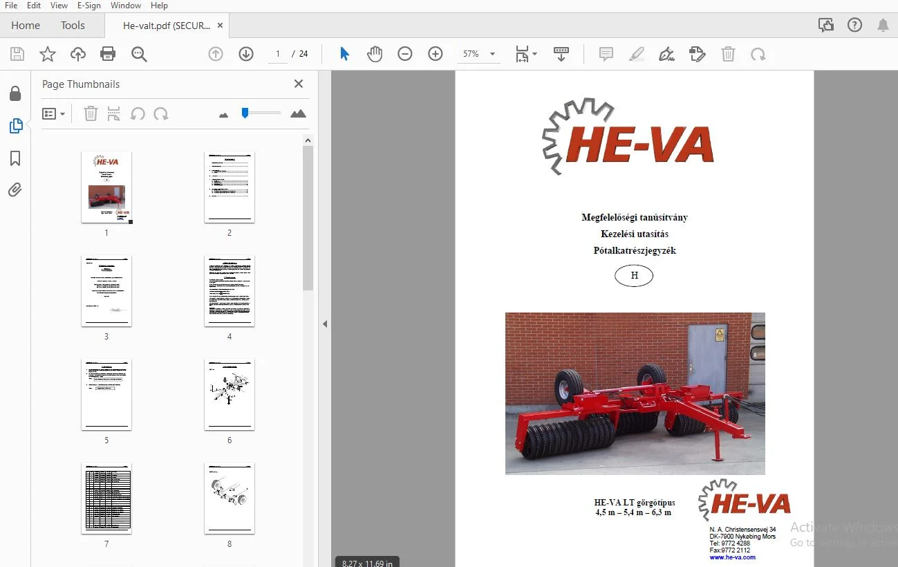The image size is (898, 567).
Task: Open the notifications bell
Action: tap(883, 26)
